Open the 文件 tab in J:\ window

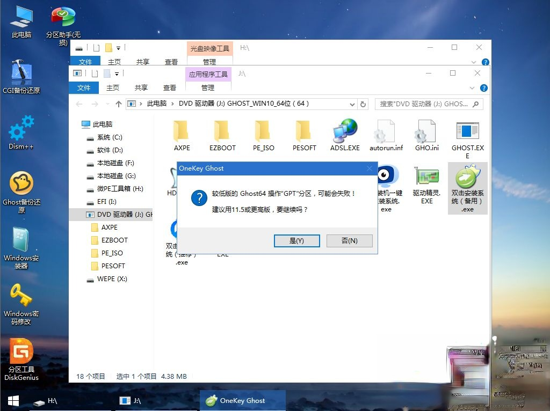(x=84, y=87)
